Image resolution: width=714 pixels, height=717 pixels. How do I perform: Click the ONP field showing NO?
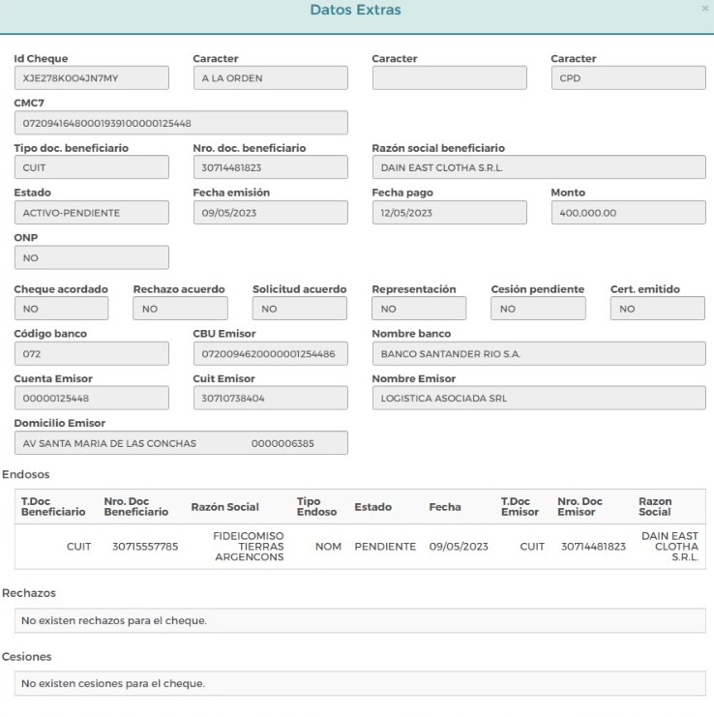tap(91, 257)
